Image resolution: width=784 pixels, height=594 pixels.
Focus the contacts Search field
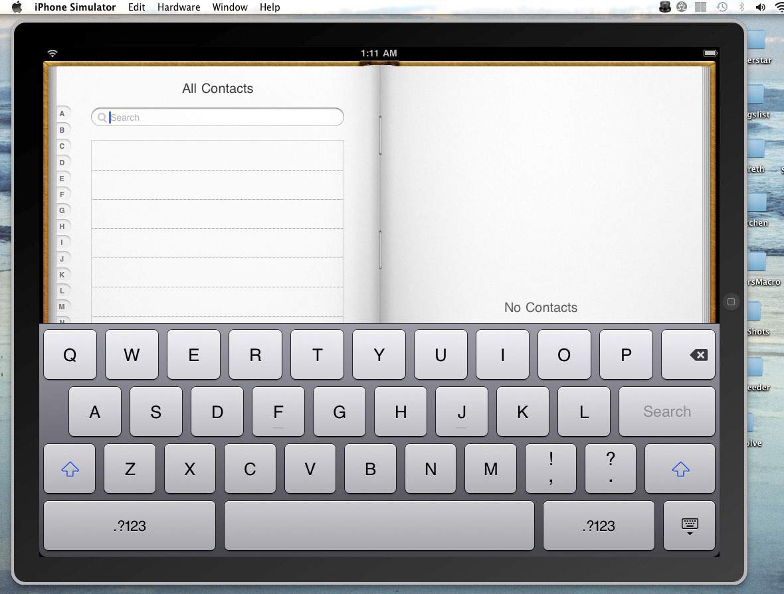tap(217, 117)
